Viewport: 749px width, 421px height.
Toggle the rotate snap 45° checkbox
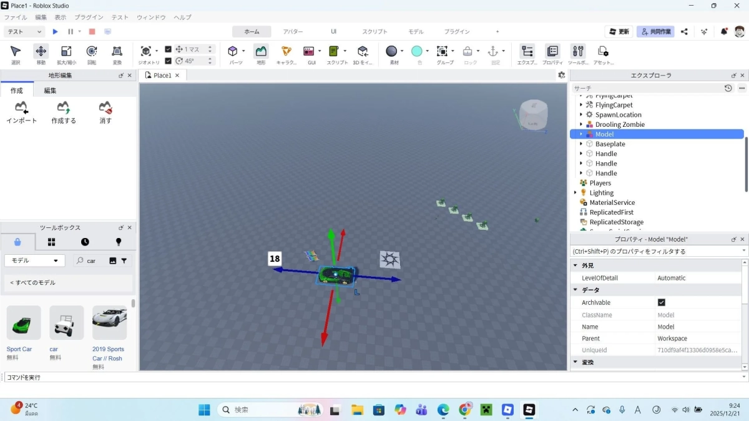point(168,61)
